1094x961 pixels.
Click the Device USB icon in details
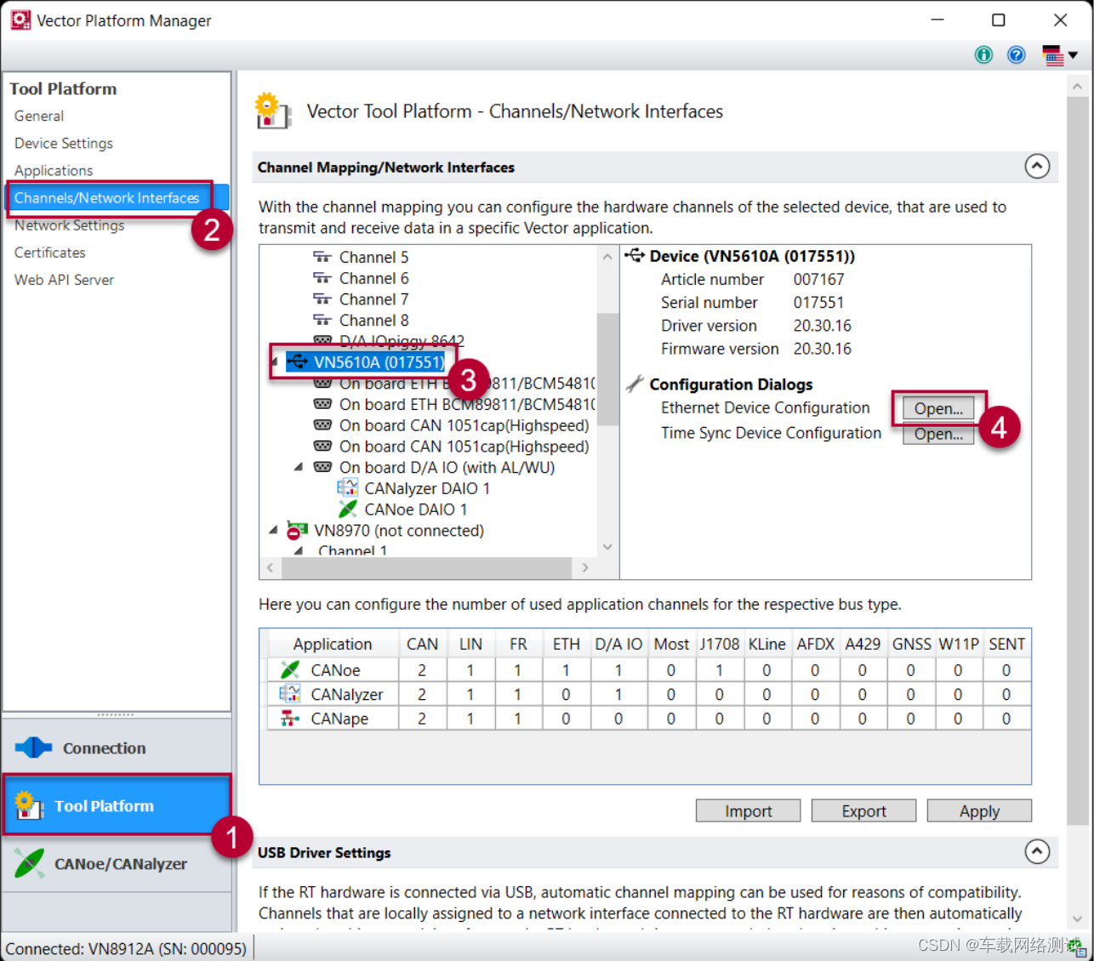[x=635, y=255]
